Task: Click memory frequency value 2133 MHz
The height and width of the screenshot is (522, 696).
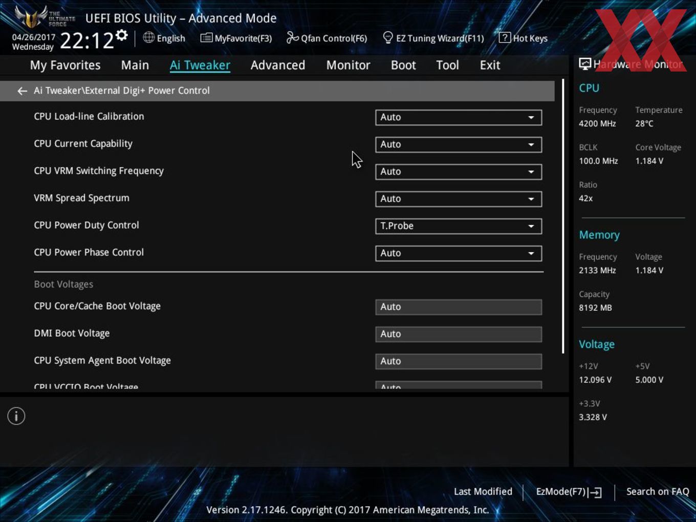Action: tap(597, 270)
